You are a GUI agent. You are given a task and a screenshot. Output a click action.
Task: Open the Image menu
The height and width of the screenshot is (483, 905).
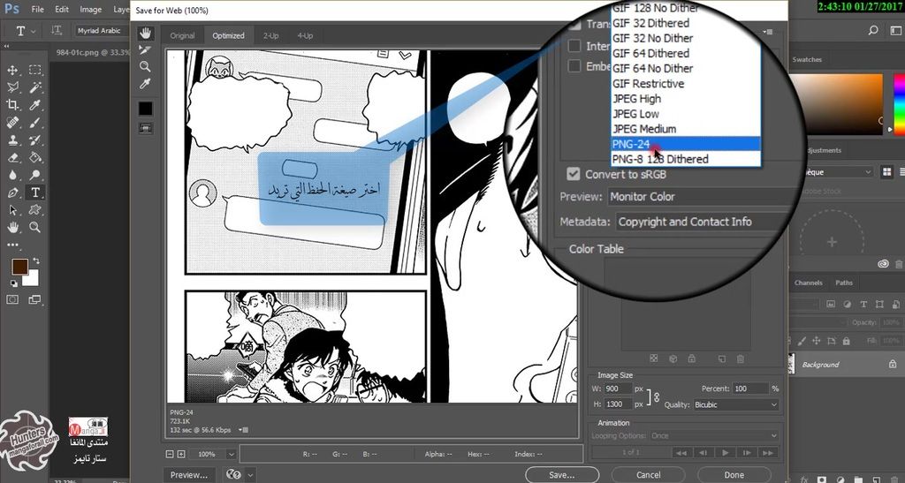click(x=91, y=9)
